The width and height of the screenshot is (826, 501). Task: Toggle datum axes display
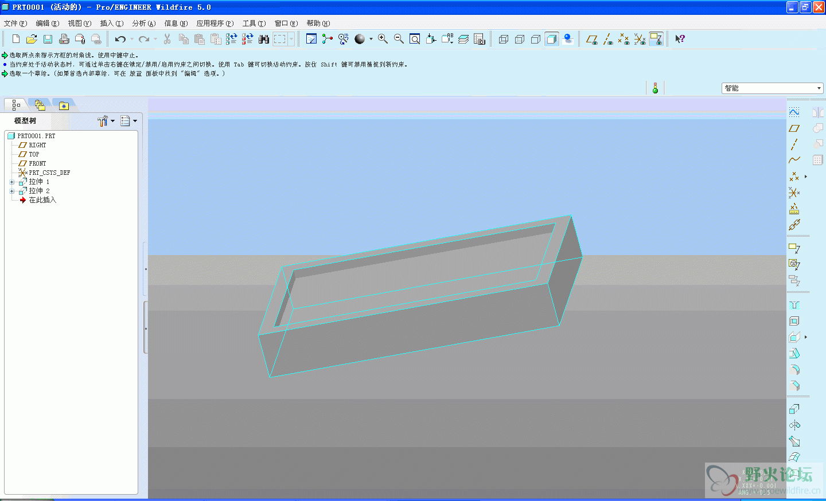click(x=608, y=39)
